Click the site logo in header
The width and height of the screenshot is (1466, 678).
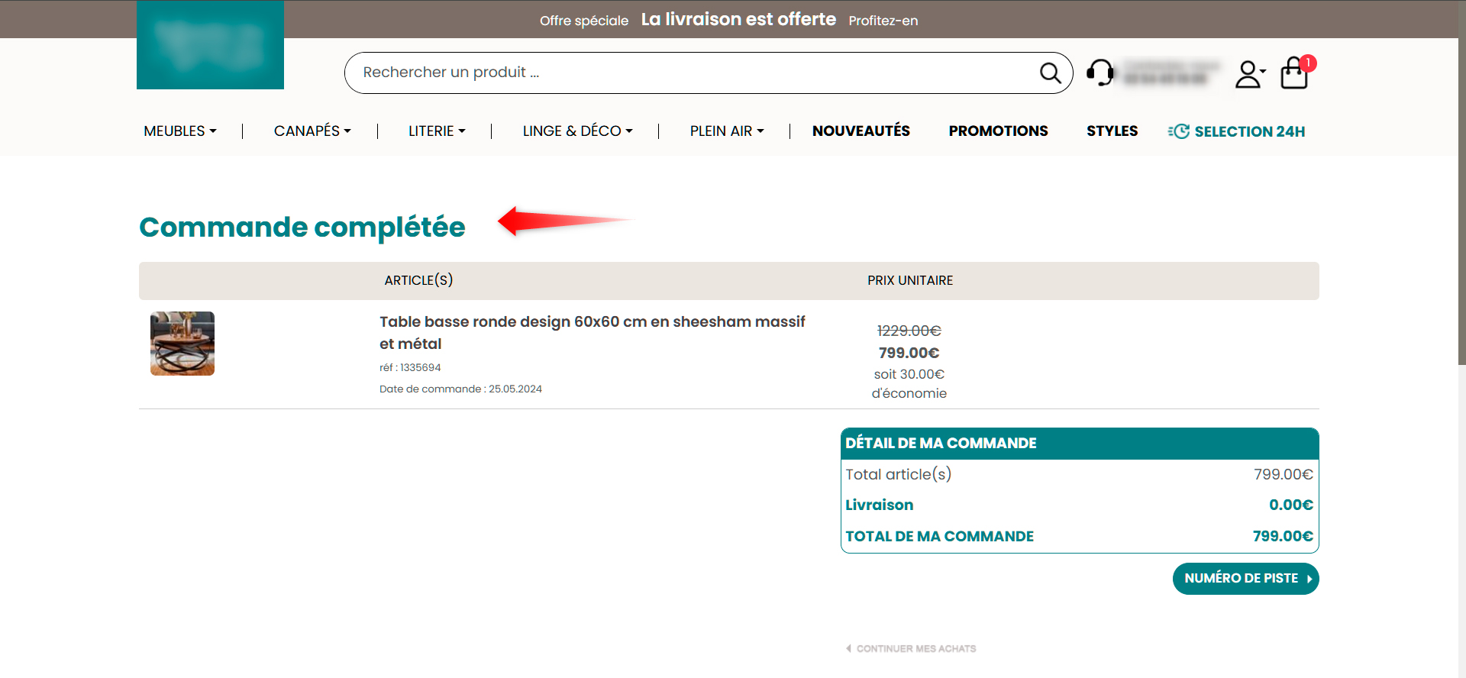[210, 45]
